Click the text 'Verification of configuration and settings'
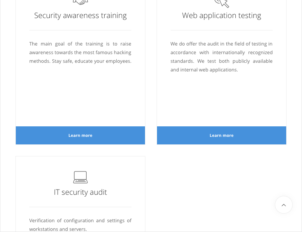 point(76,220)
